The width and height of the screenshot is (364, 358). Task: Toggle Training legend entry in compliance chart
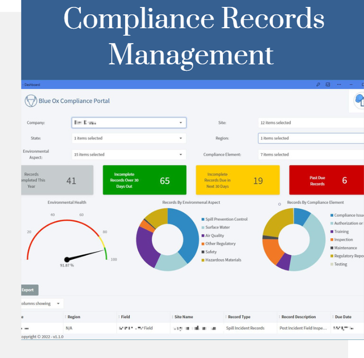340,231
